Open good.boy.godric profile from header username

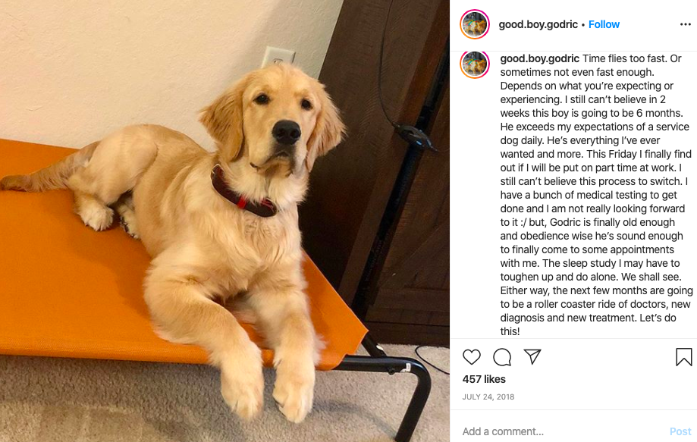538,24
